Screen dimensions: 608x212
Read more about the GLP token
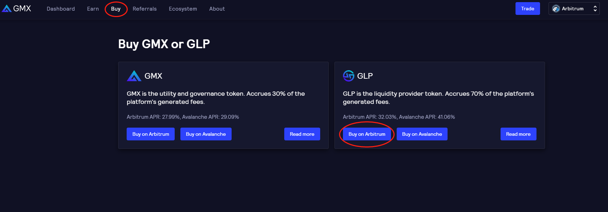tap(518, 134)
